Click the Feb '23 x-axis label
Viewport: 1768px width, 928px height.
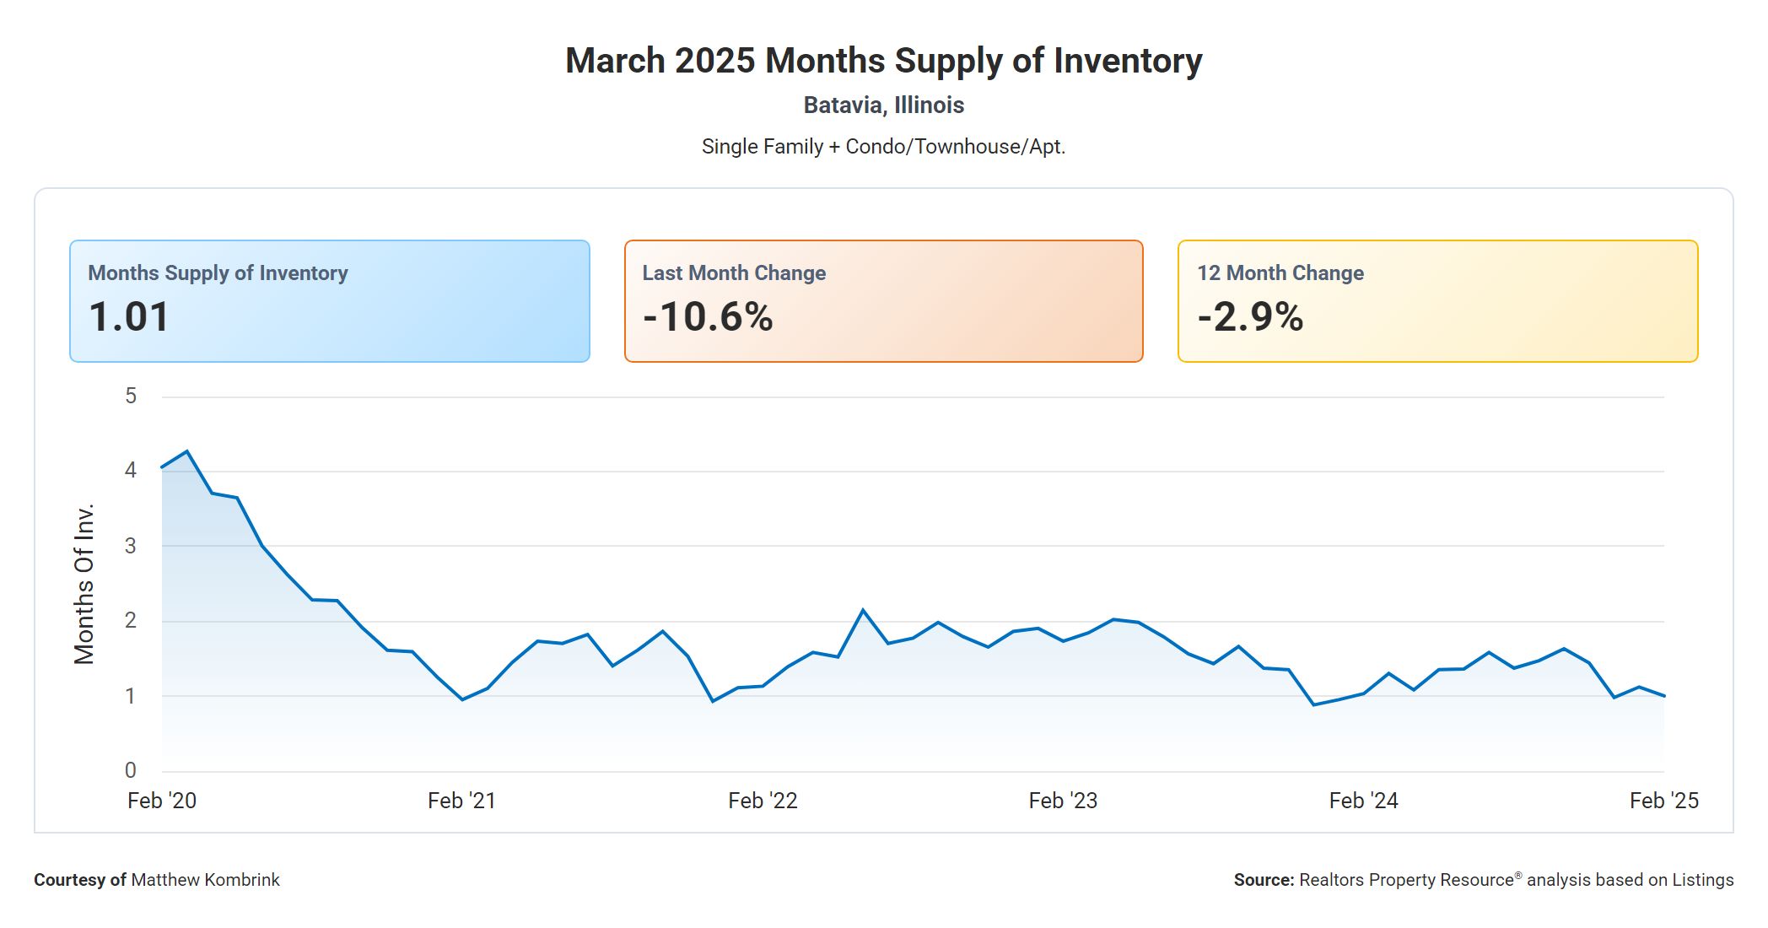[1063, 801]
